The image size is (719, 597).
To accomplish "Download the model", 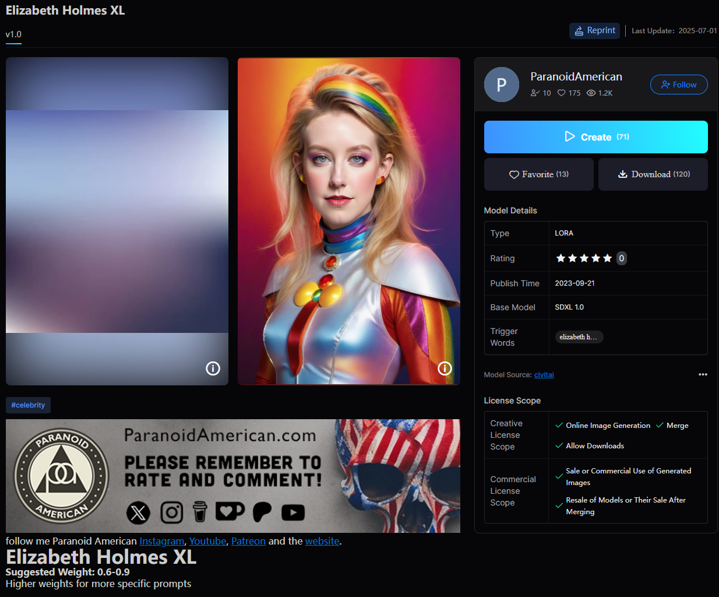I will click(653, 174).
